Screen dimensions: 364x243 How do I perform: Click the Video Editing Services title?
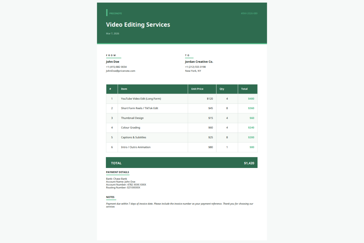pyautogui.click(x=138, y=25)
